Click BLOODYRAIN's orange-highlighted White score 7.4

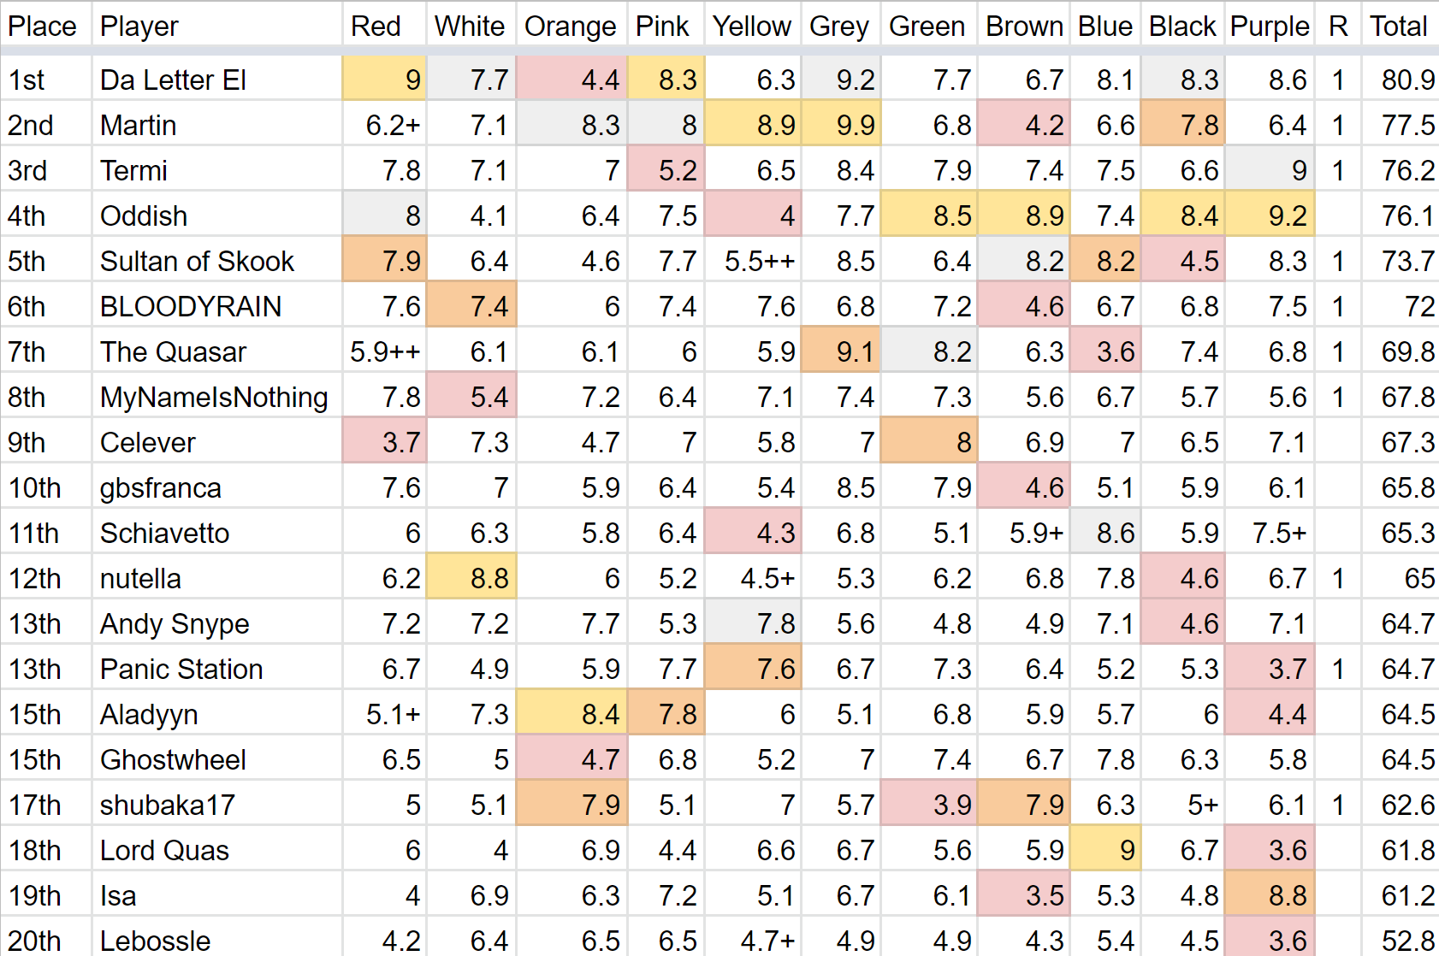(472, 306)
